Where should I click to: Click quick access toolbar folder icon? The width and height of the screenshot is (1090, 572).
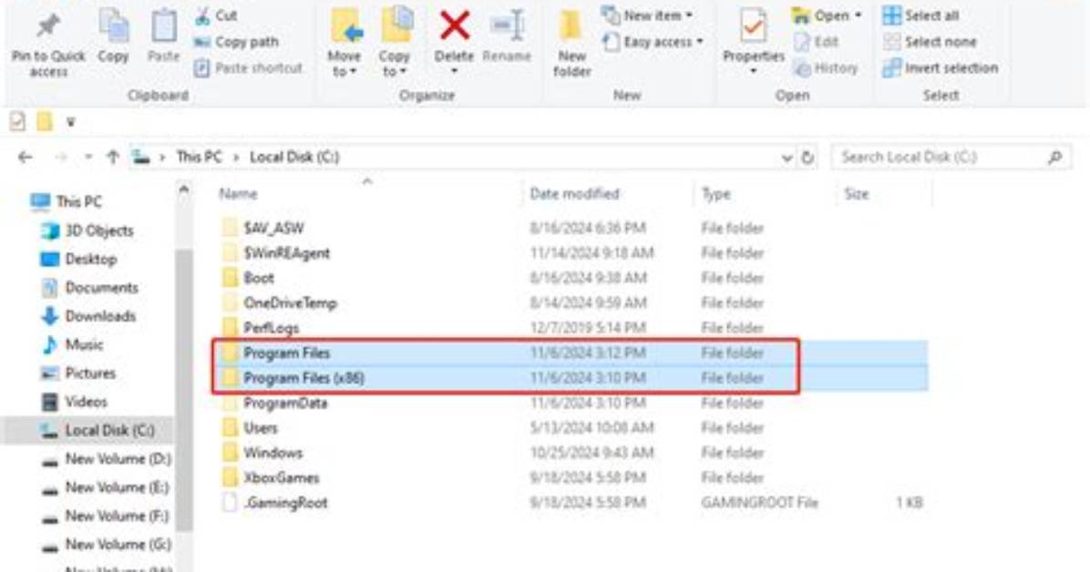[x=45, y=122]
